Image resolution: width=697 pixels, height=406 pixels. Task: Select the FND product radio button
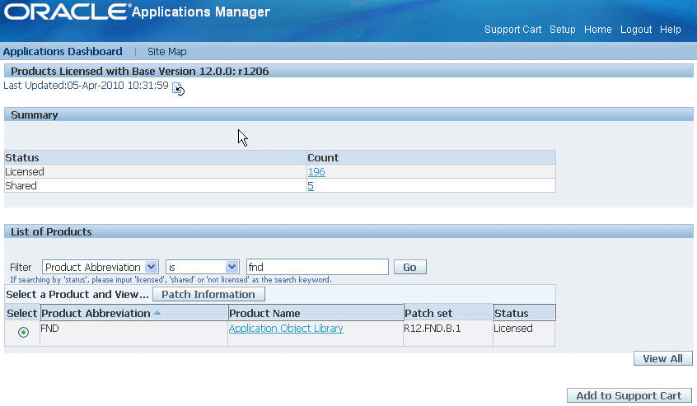(x=23, y=332)
